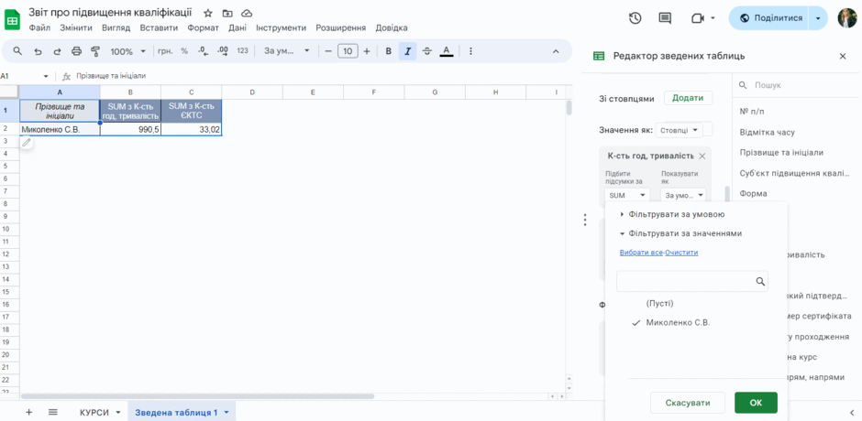The height and width of the screenshot is (421, 862).
Task: Format as percent
Action: point(184,51)
